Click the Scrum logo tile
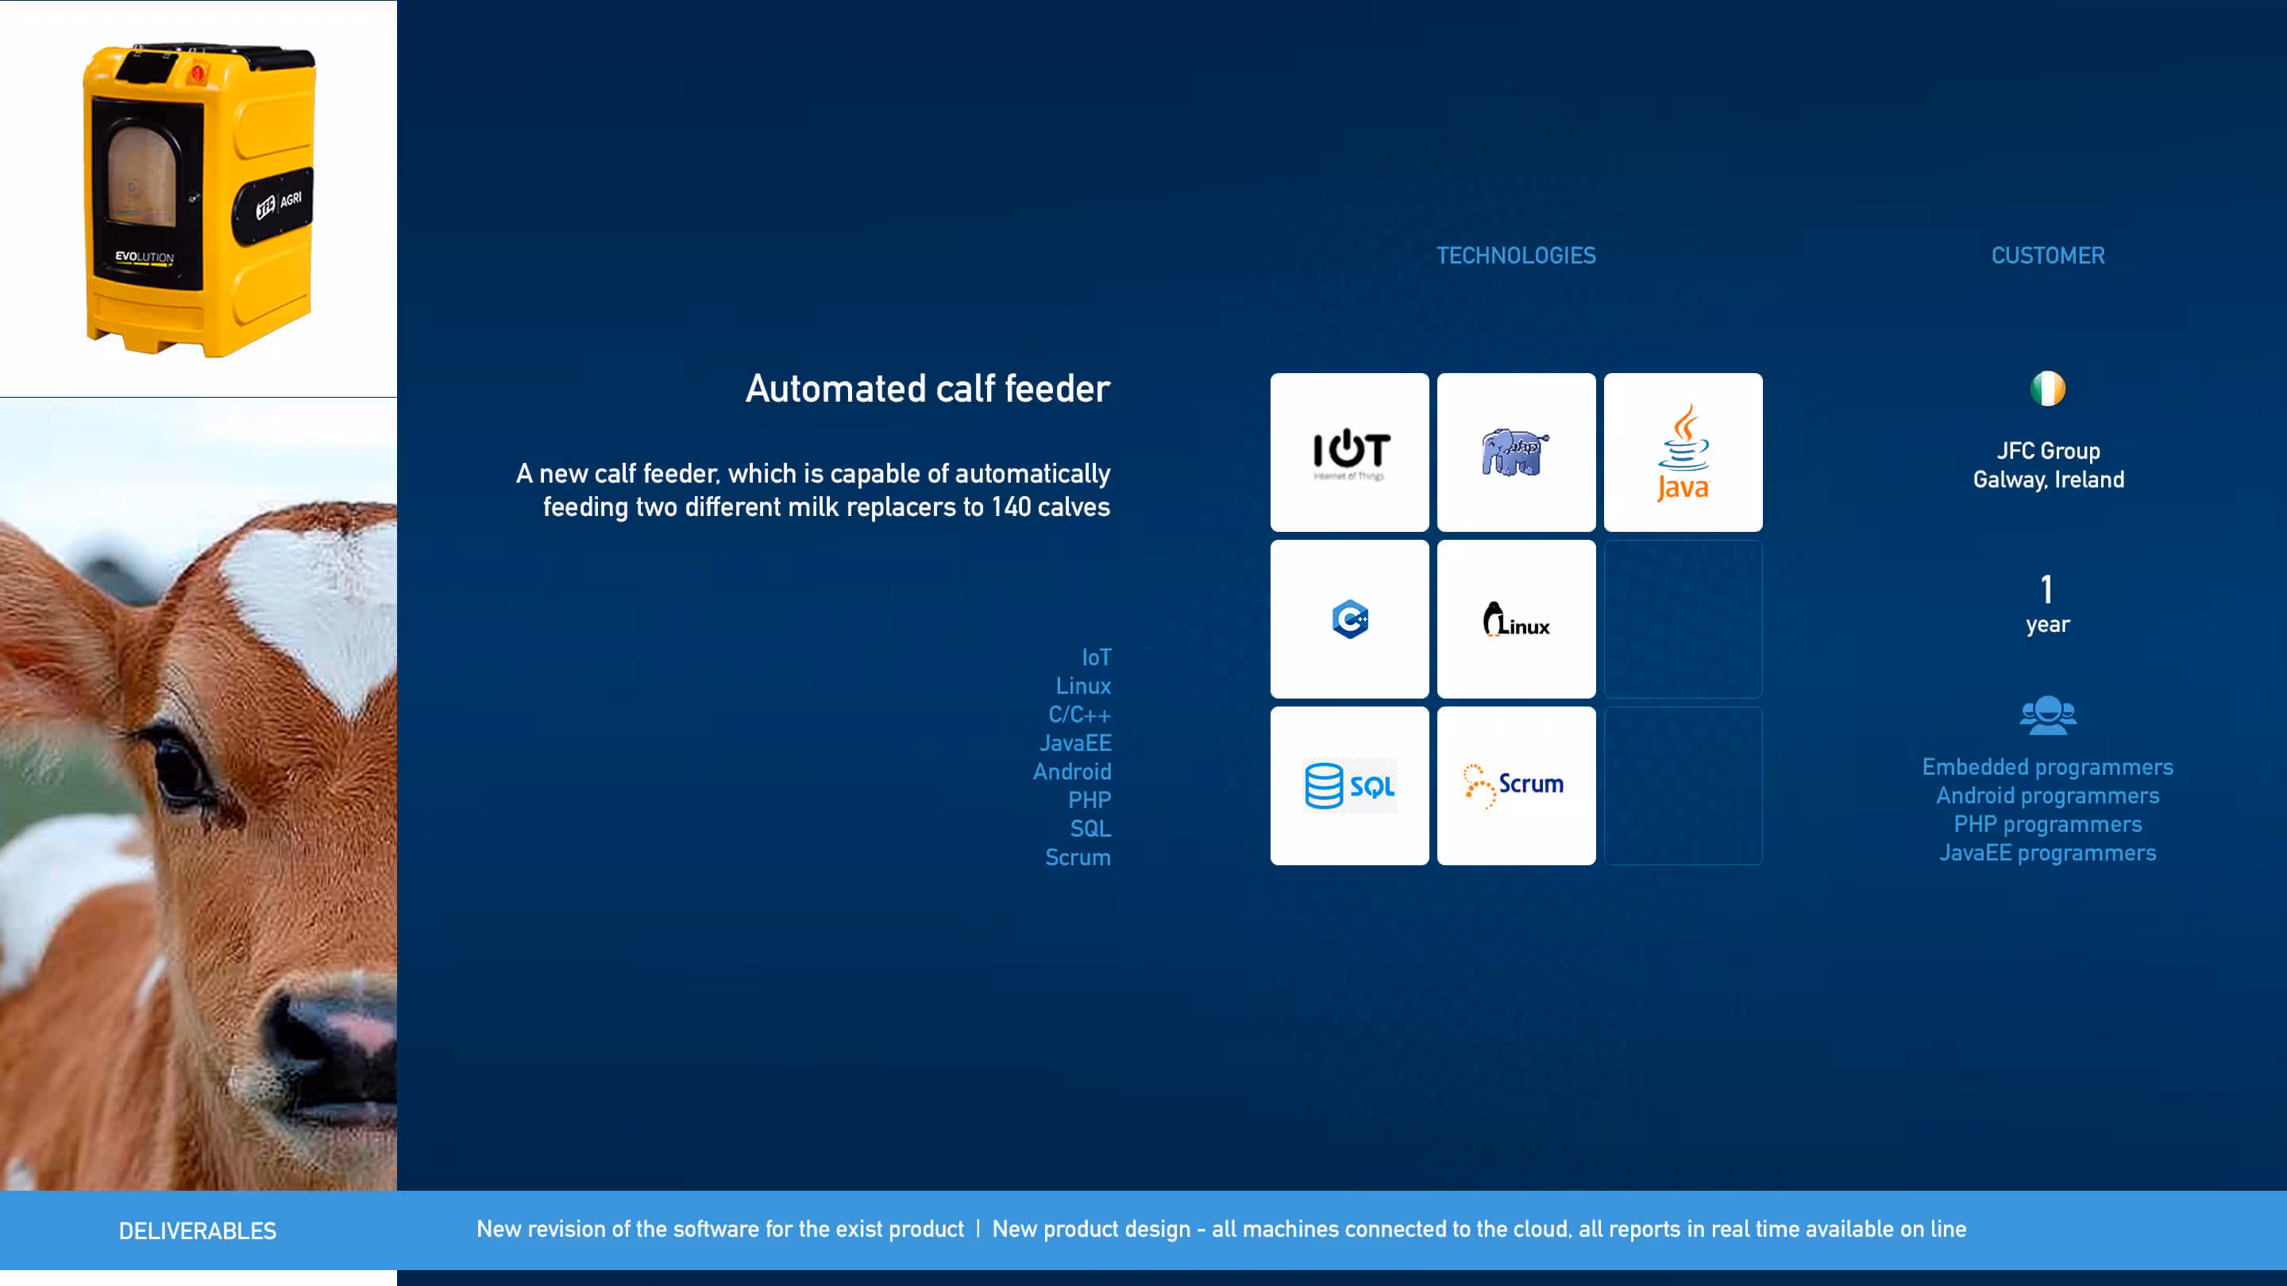 tap(1515, 785)
